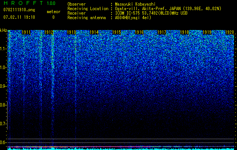Click the 0.8 frequency axis label
237x150 pixels.
click(x=3, y=105)
